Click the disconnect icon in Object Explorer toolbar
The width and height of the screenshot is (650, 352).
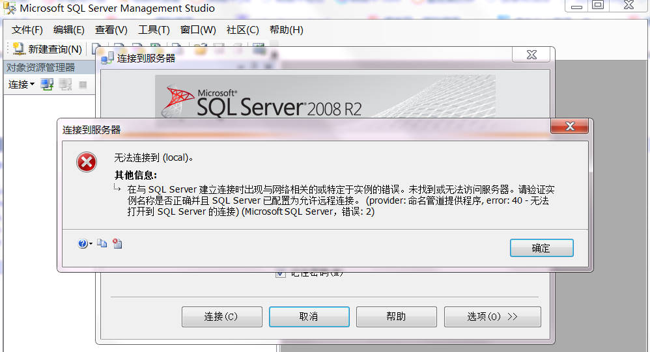65,85
